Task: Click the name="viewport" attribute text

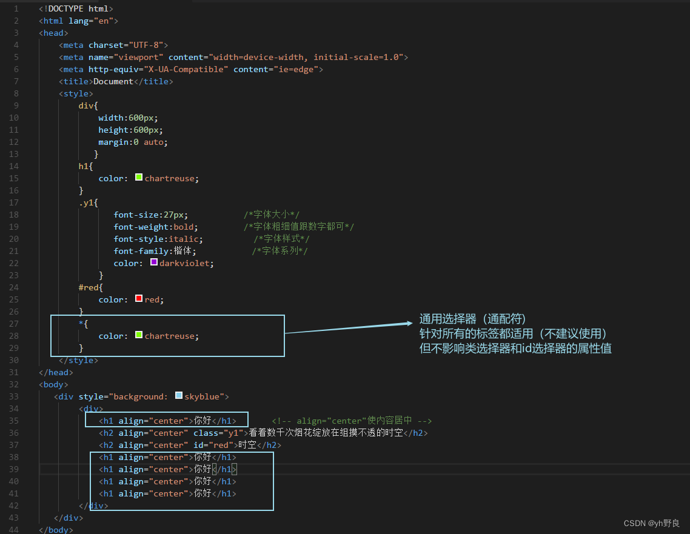Action: click(126, 57)
